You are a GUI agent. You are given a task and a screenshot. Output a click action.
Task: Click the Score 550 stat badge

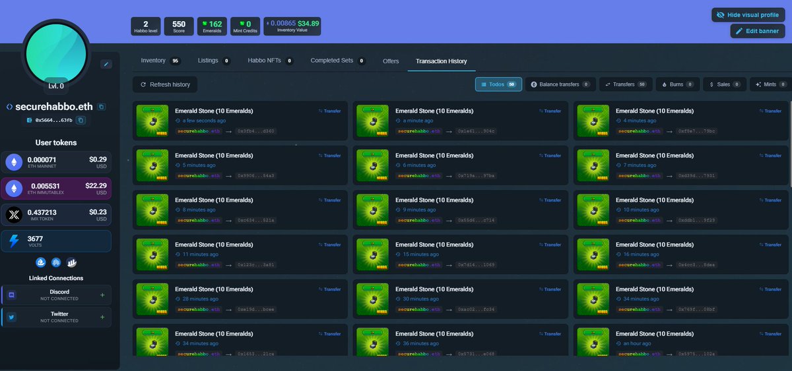178,26
